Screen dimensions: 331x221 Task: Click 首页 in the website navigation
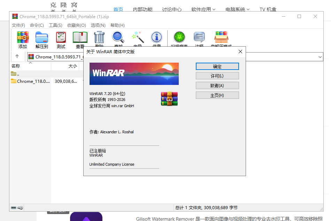[118, 9]
